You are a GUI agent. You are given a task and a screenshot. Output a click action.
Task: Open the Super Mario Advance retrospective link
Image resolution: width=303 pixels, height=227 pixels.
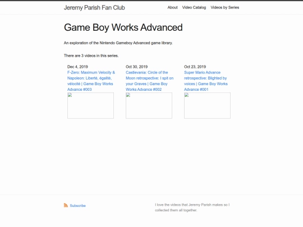click(206, 81)
